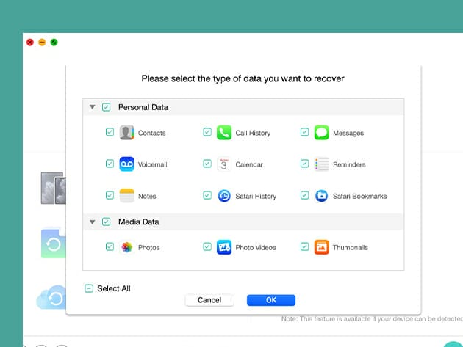This screenshot has width=463, height=347.
Task: Click the Calendar icon
Action: pos(224,164)
